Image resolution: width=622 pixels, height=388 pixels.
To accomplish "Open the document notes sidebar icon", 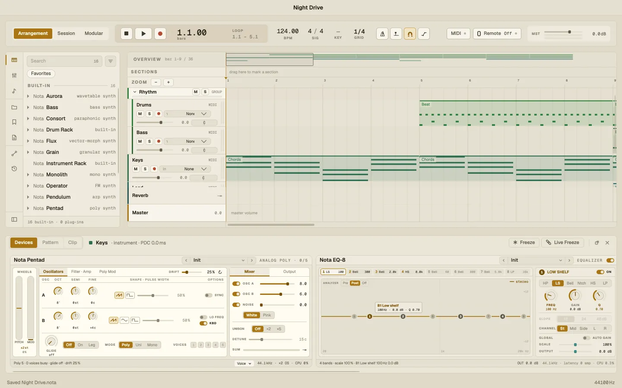I will (14, 138).
